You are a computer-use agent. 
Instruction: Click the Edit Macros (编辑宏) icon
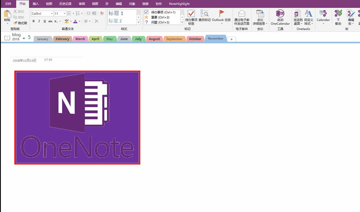(351, 13)
